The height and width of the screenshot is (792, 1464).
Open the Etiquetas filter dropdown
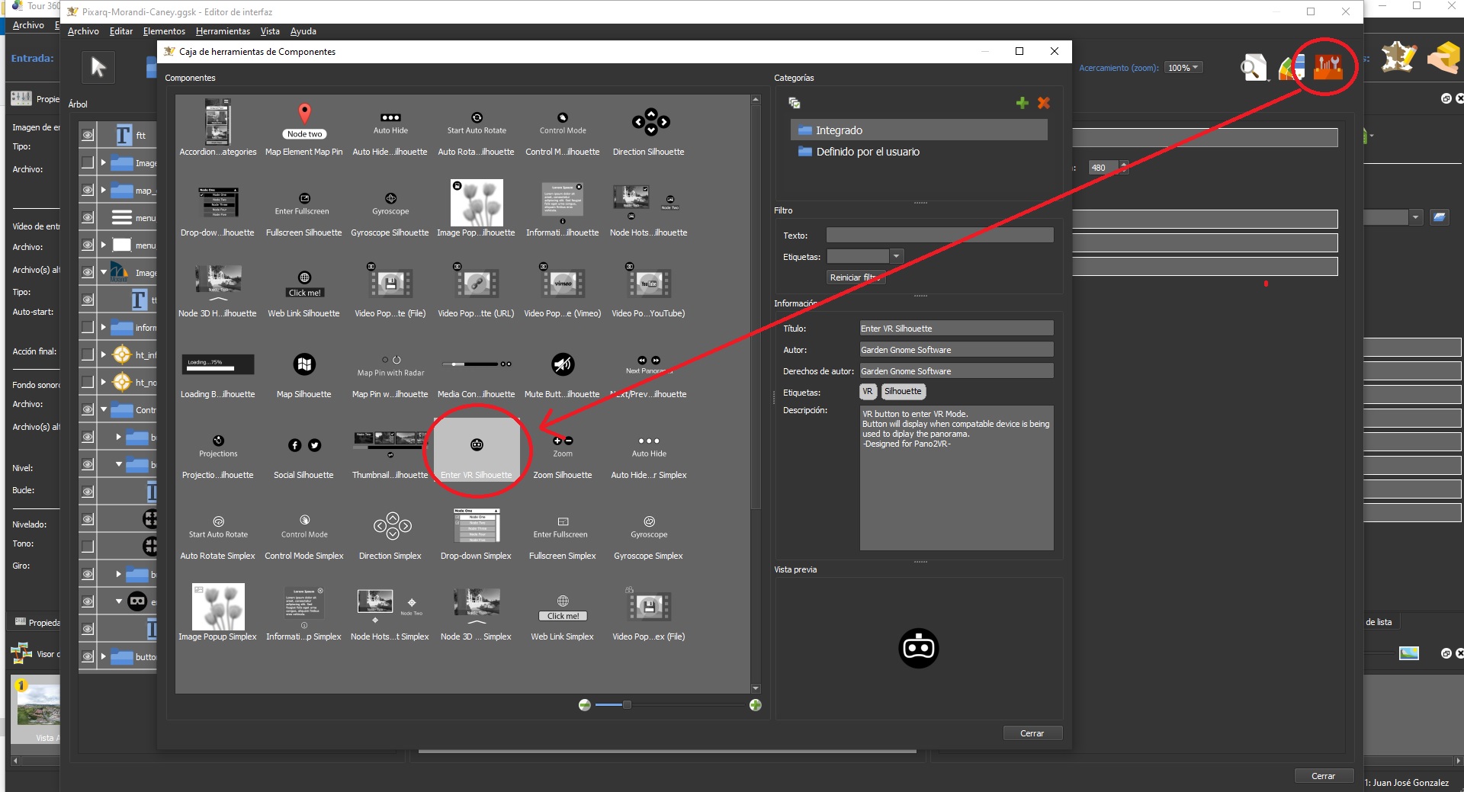pos(897,256)
